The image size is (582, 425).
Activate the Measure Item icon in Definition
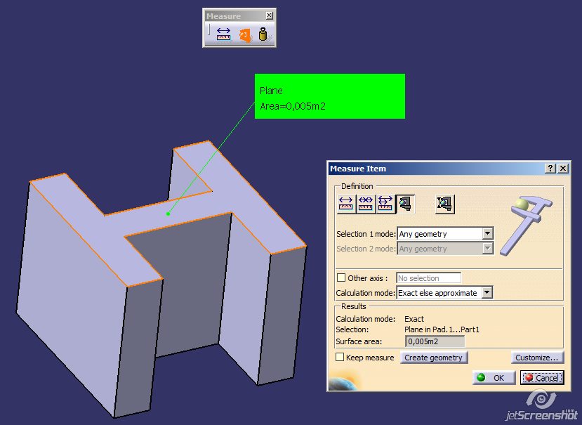[x=405, y=204]
